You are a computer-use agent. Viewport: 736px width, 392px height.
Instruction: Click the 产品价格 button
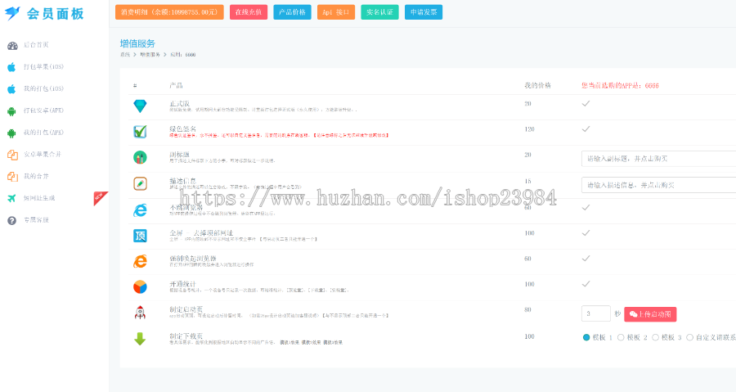[292, 12]
